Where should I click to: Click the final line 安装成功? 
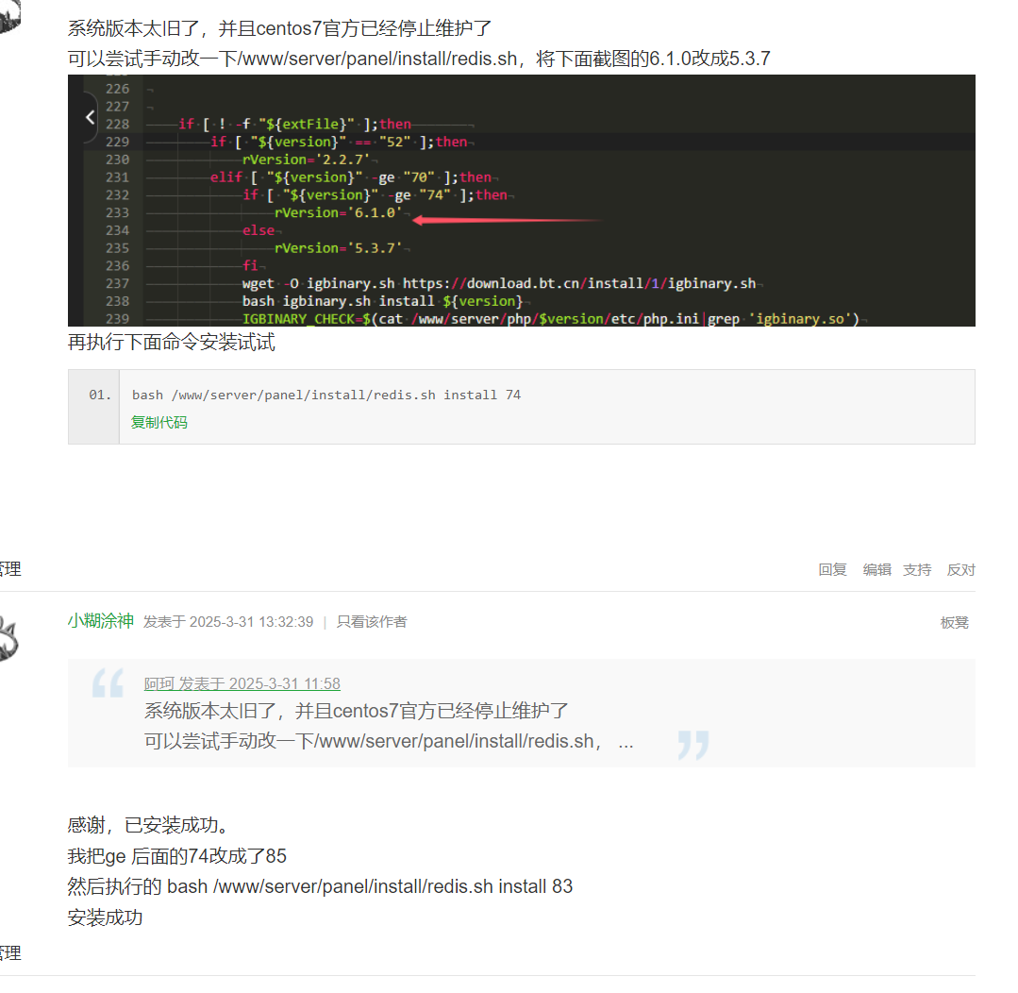(105, 917)
